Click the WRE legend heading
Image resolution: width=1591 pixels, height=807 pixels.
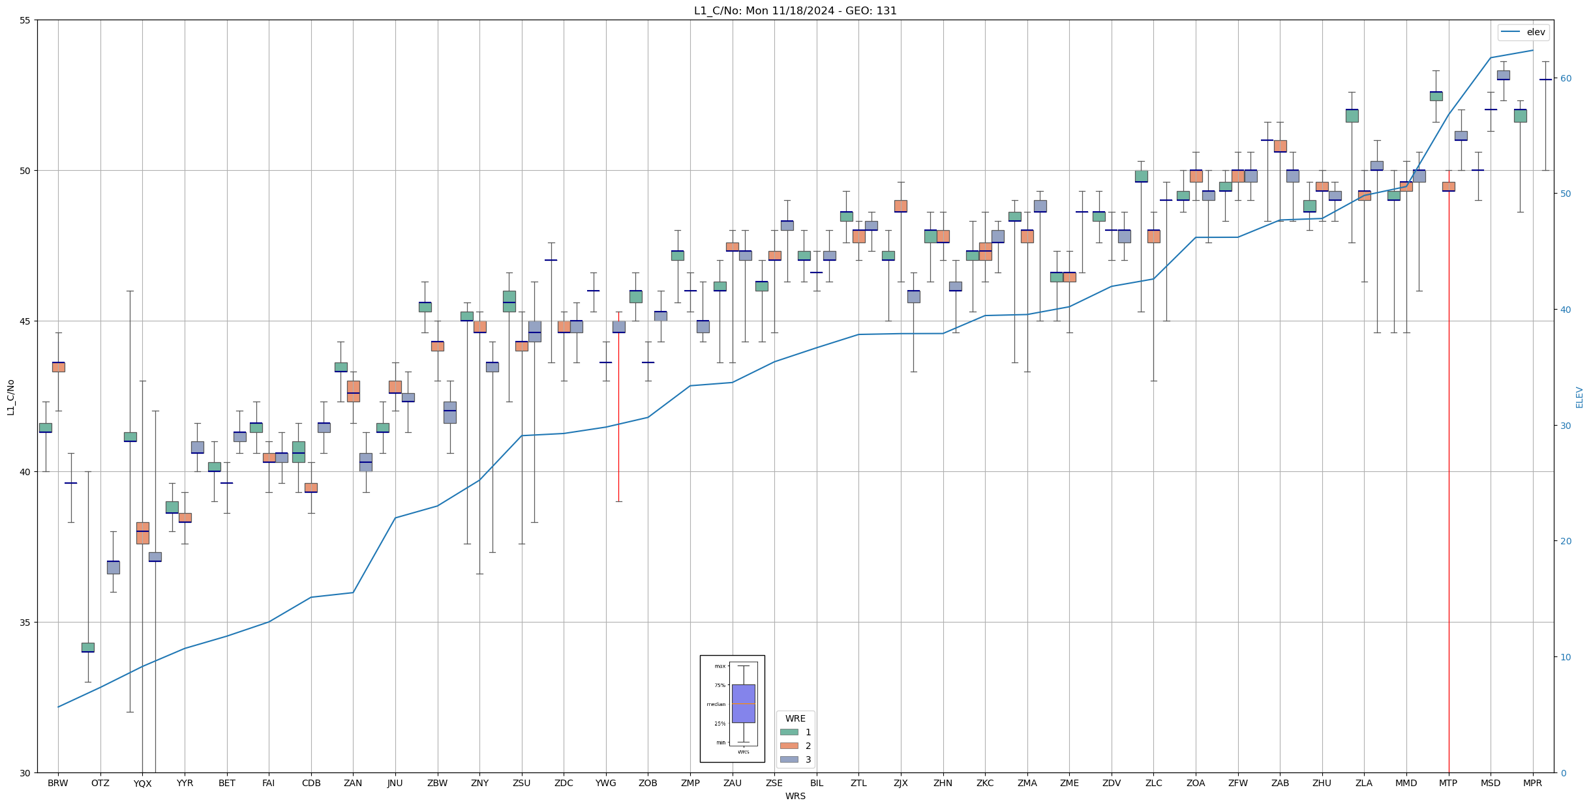(x=795, y=718)
